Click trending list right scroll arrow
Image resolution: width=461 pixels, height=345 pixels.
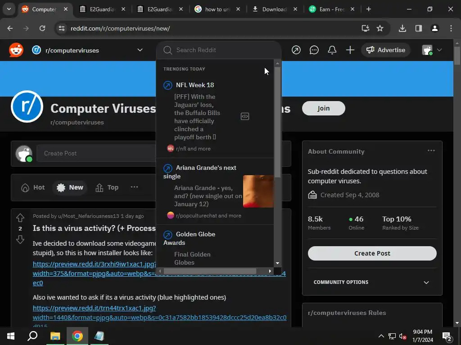coord(270,271)
